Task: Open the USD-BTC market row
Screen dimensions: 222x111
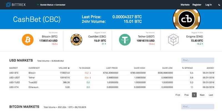Action: click(112, 73)
